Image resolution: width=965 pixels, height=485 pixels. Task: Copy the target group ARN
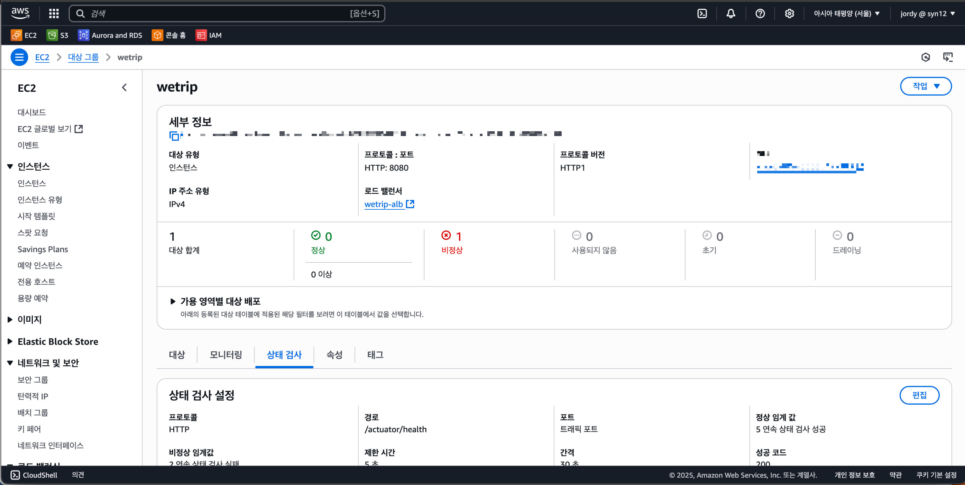[174, 136]
